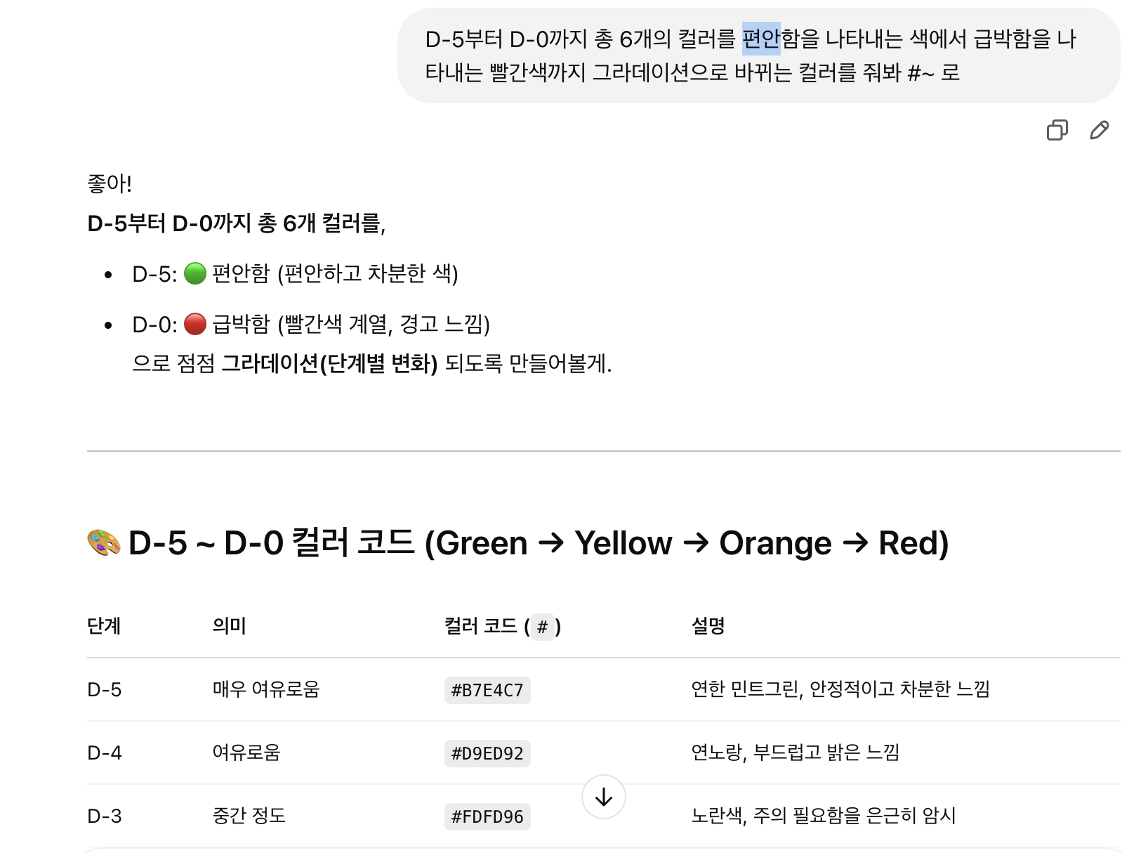The image size is (1122, 853).
Task: Select the #FDFD96 color code
Action: (487, 816)
